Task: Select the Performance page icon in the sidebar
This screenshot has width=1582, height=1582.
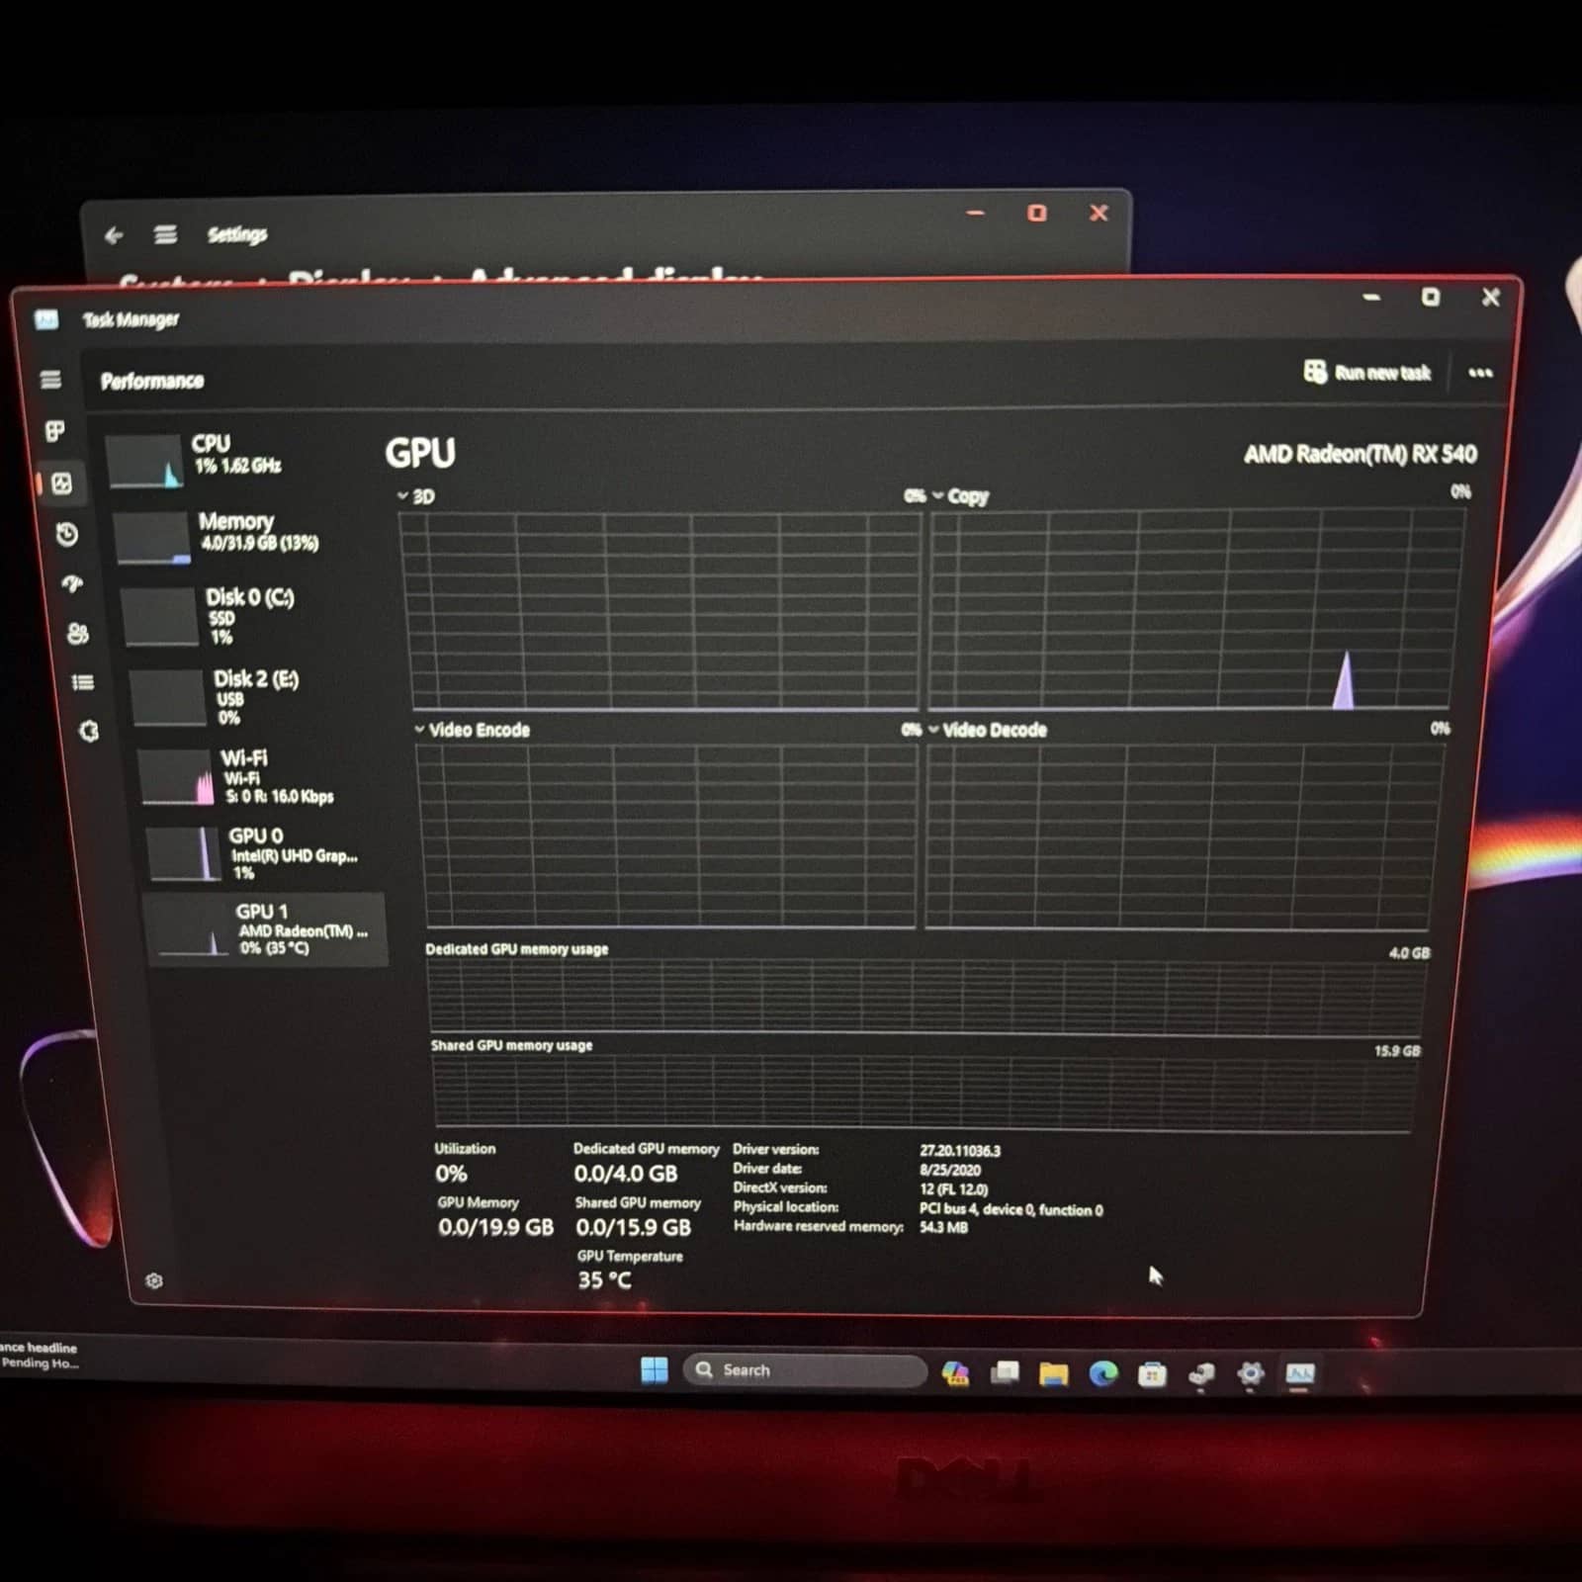Action: (61, 483)
